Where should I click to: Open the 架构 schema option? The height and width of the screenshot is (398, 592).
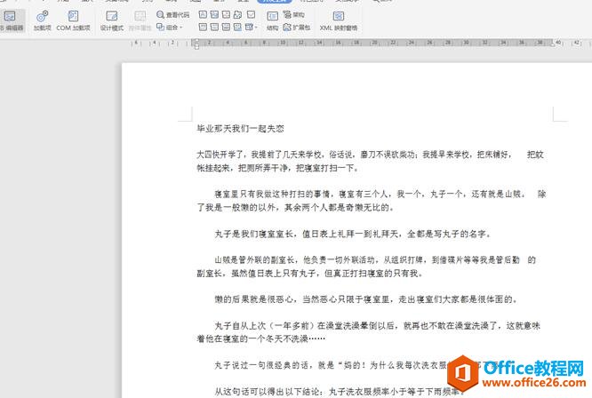294,15
